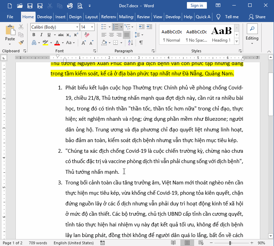Click the 709 words count in the status bar
The width and height of the screenshot is (274, 246).
click(38, 243)
